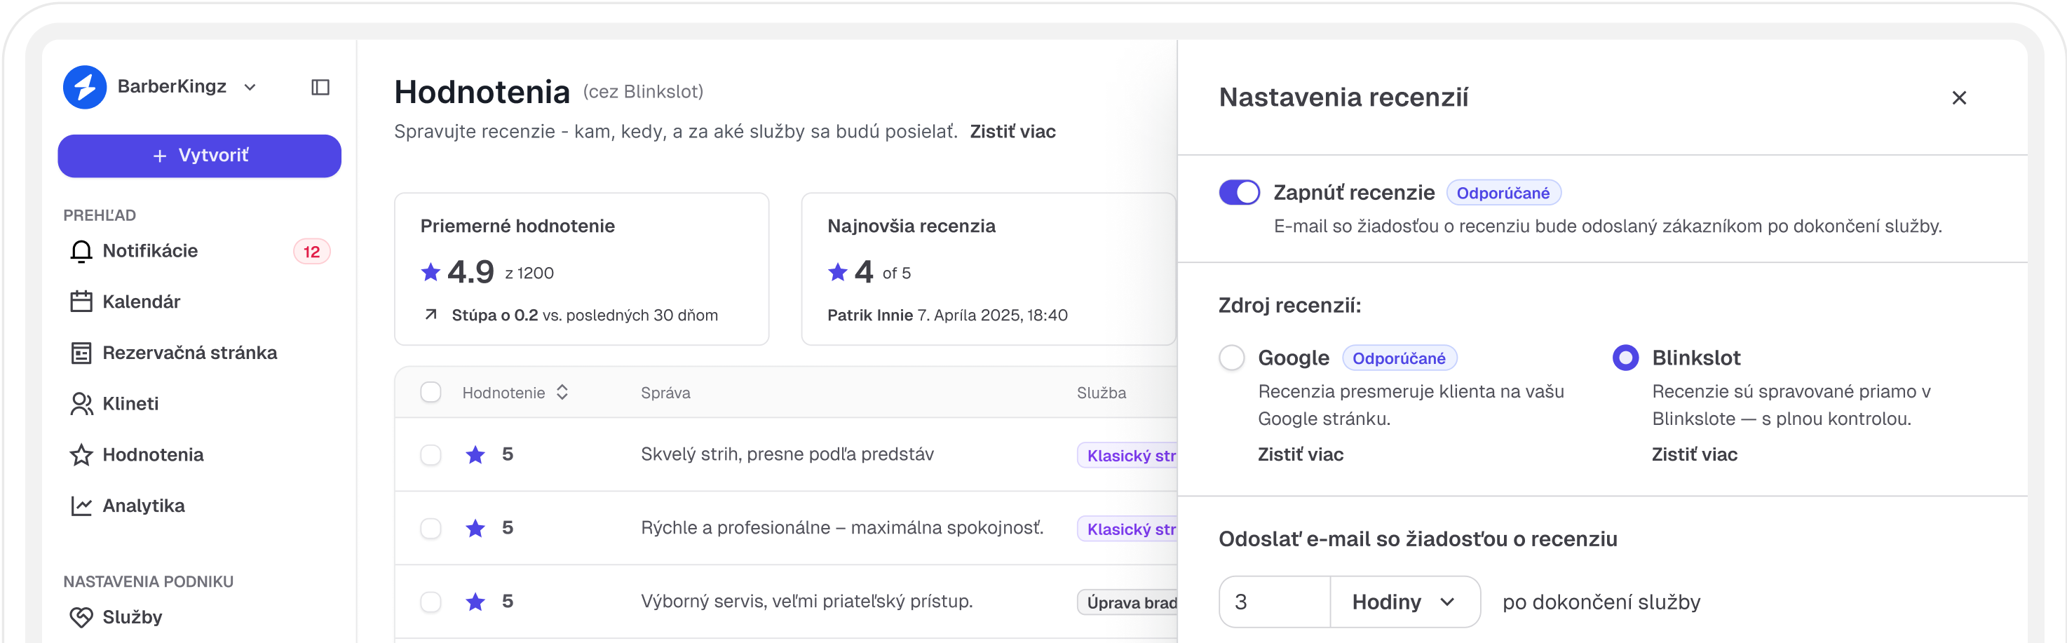
Task: Open Rezervačná stránka using its icon
Action: click(x=81, y=353)
